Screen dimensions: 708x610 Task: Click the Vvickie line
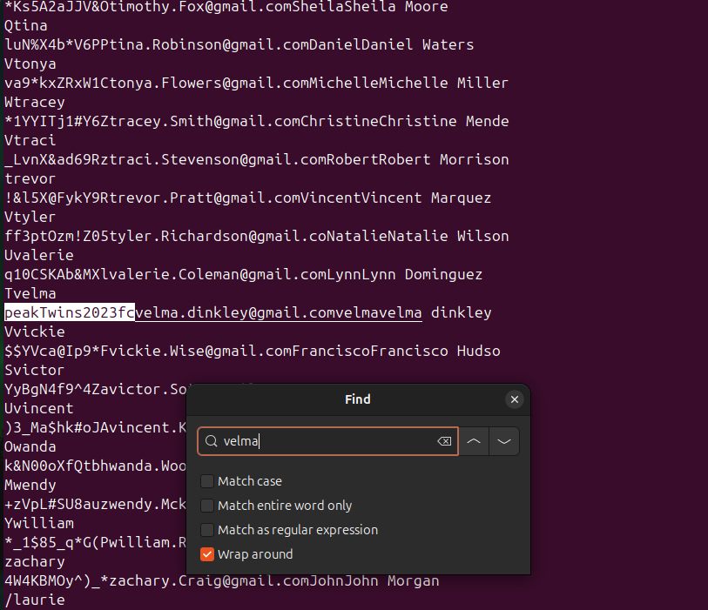coord(35,332)
